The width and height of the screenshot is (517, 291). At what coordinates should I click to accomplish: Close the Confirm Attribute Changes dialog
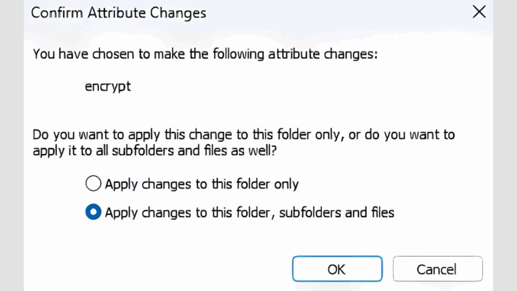point(479,12)
